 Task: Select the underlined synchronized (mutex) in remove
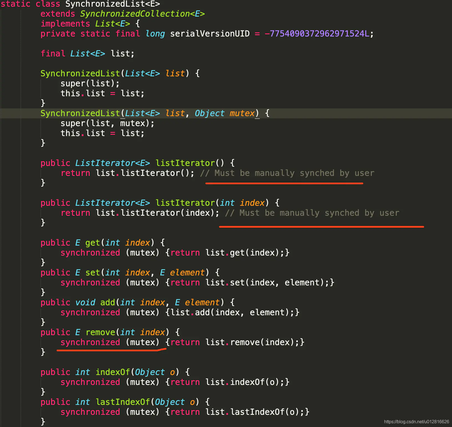tap(109, 342)
